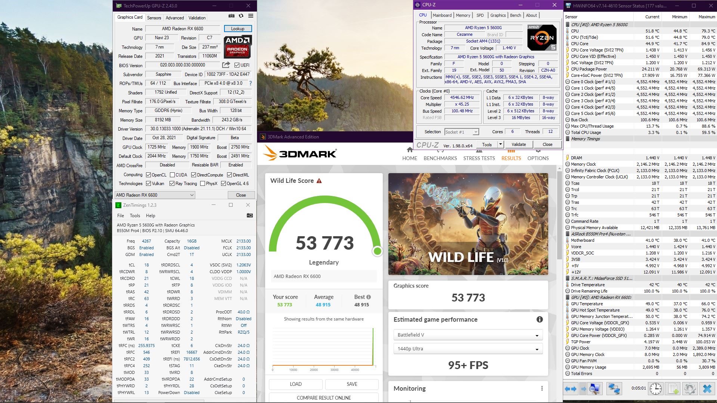Open the AMD Radeon RX 6600 GPU selector dropdown
Viewport: 717px width, 403px height.
point(155,195)
